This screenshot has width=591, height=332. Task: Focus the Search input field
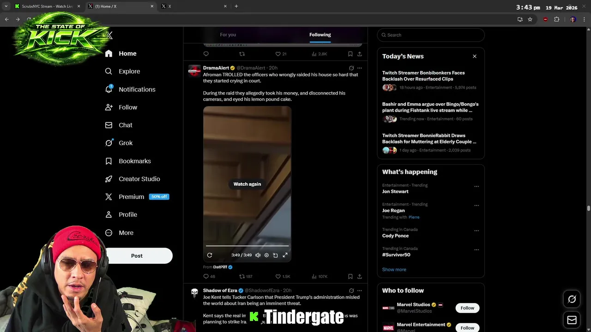431,35
